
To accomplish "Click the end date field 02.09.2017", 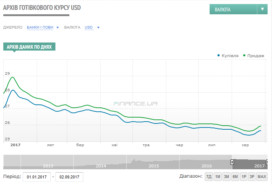I will (x=69, y=177).
